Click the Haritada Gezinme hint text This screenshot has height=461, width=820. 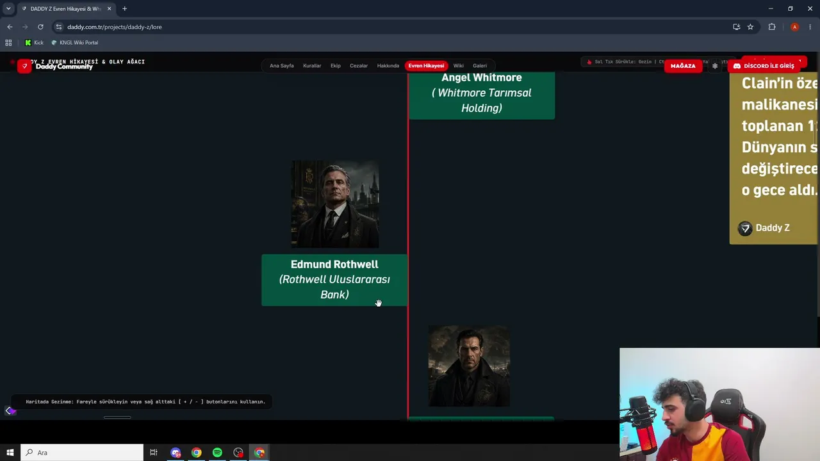click(145, 402)
